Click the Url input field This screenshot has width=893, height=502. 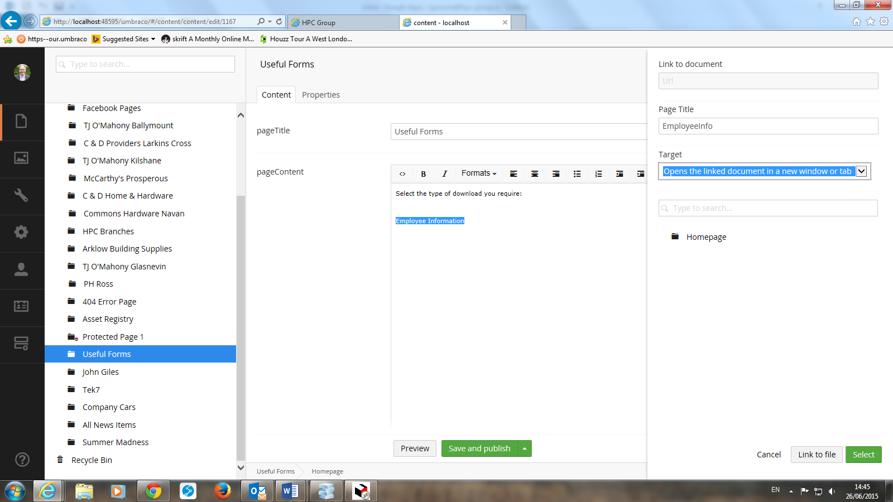tap(769, 81)
